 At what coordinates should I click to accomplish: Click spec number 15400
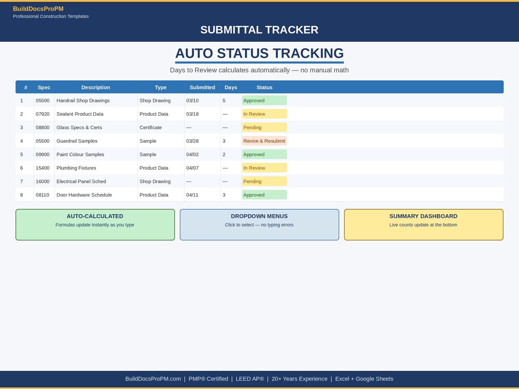pos(42,168)
